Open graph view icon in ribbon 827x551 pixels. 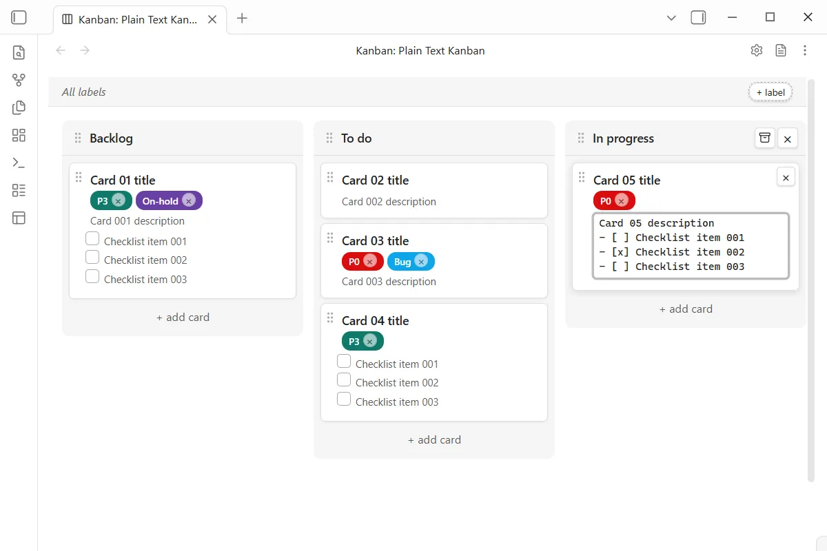19,80
